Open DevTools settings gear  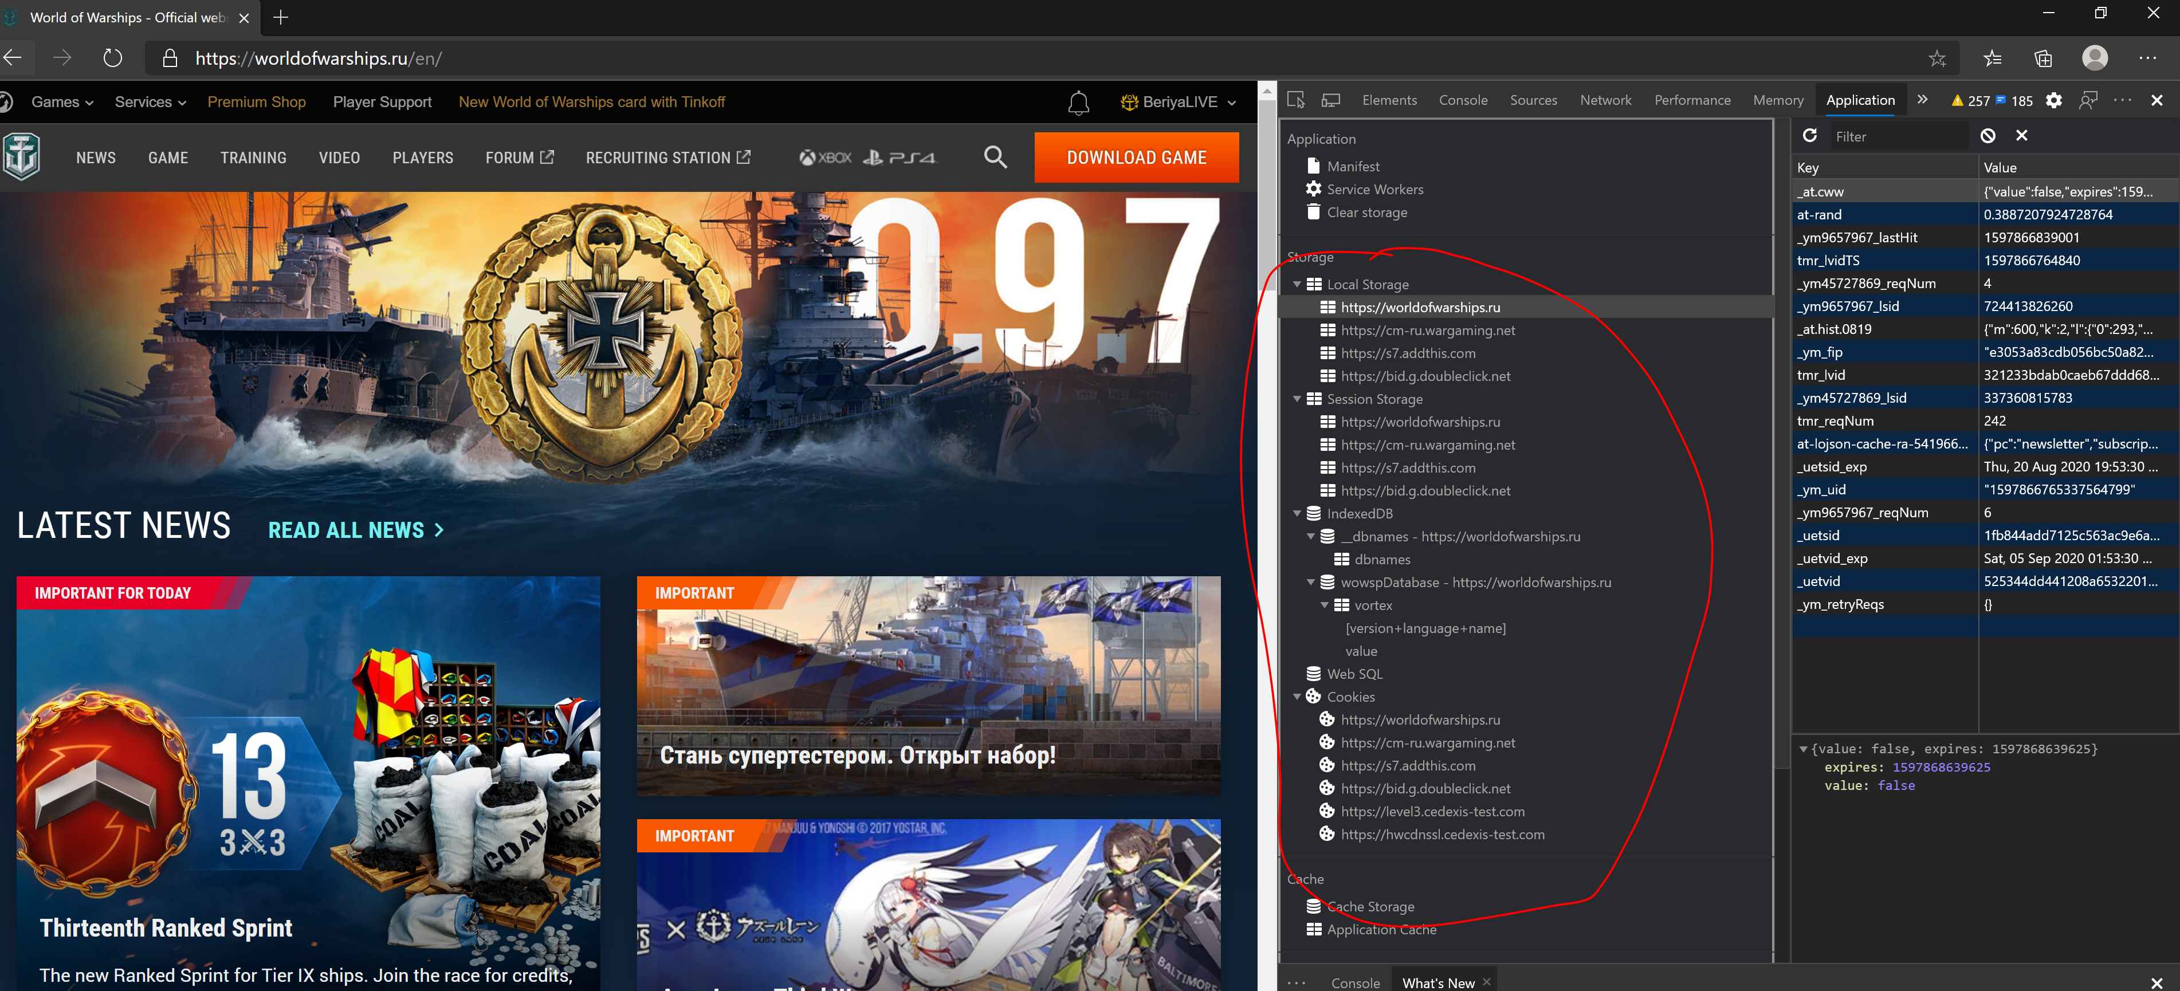pos(2054,100)
